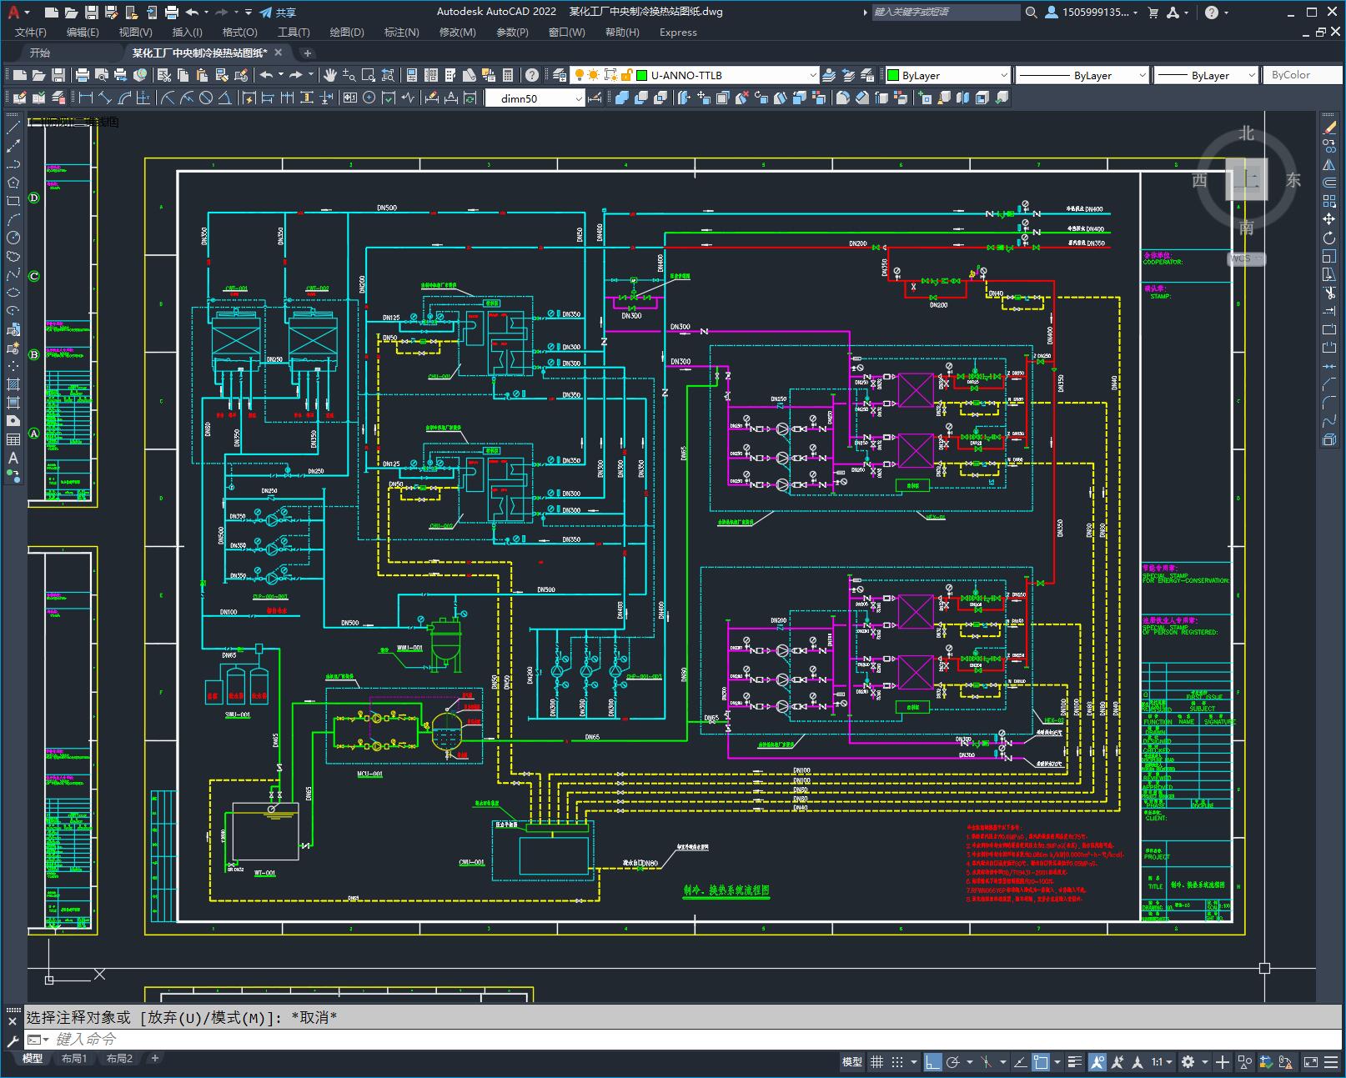Toggle the grid display in status bar

[x=876, y=1062]
